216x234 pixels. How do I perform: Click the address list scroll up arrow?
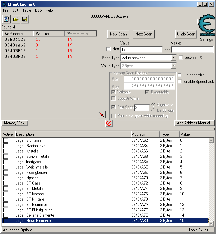[211, 140]
